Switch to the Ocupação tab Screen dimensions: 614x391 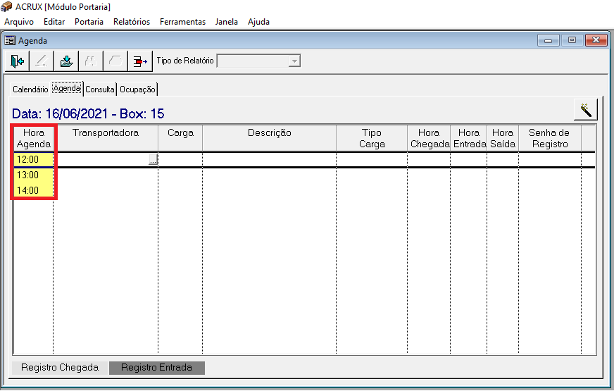coord(137,89)
